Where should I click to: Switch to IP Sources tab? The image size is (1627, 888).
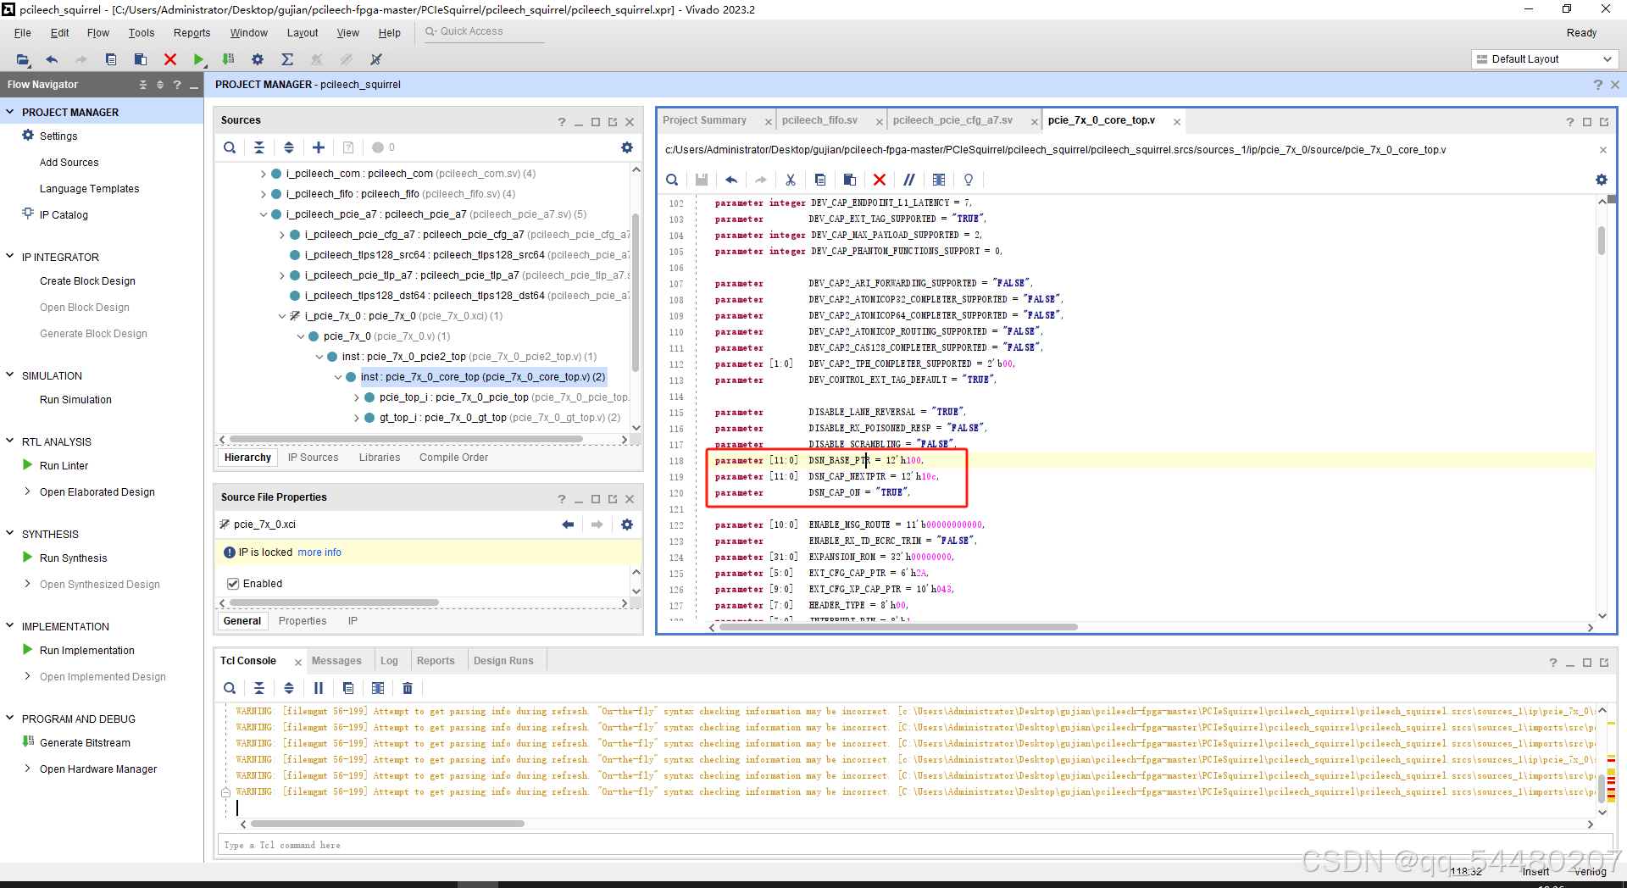313,458
